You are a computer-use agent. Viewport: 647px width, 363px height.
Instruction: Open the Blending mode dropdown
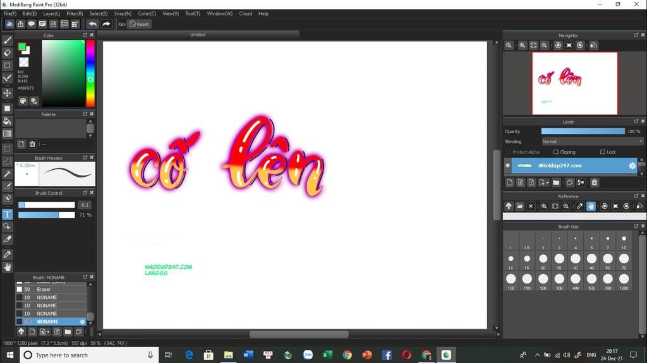[x=592, y=141]
